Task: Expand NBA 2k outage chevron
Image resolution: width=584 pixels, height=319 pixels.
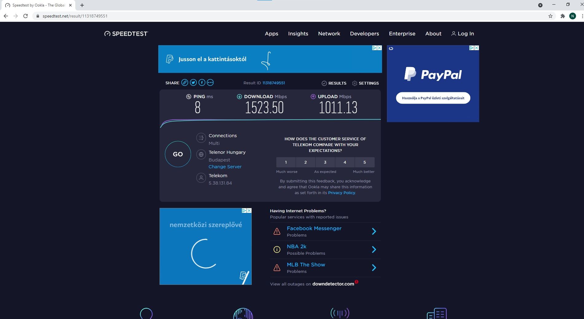Action: pyautogui.click(x=374, y=249)
